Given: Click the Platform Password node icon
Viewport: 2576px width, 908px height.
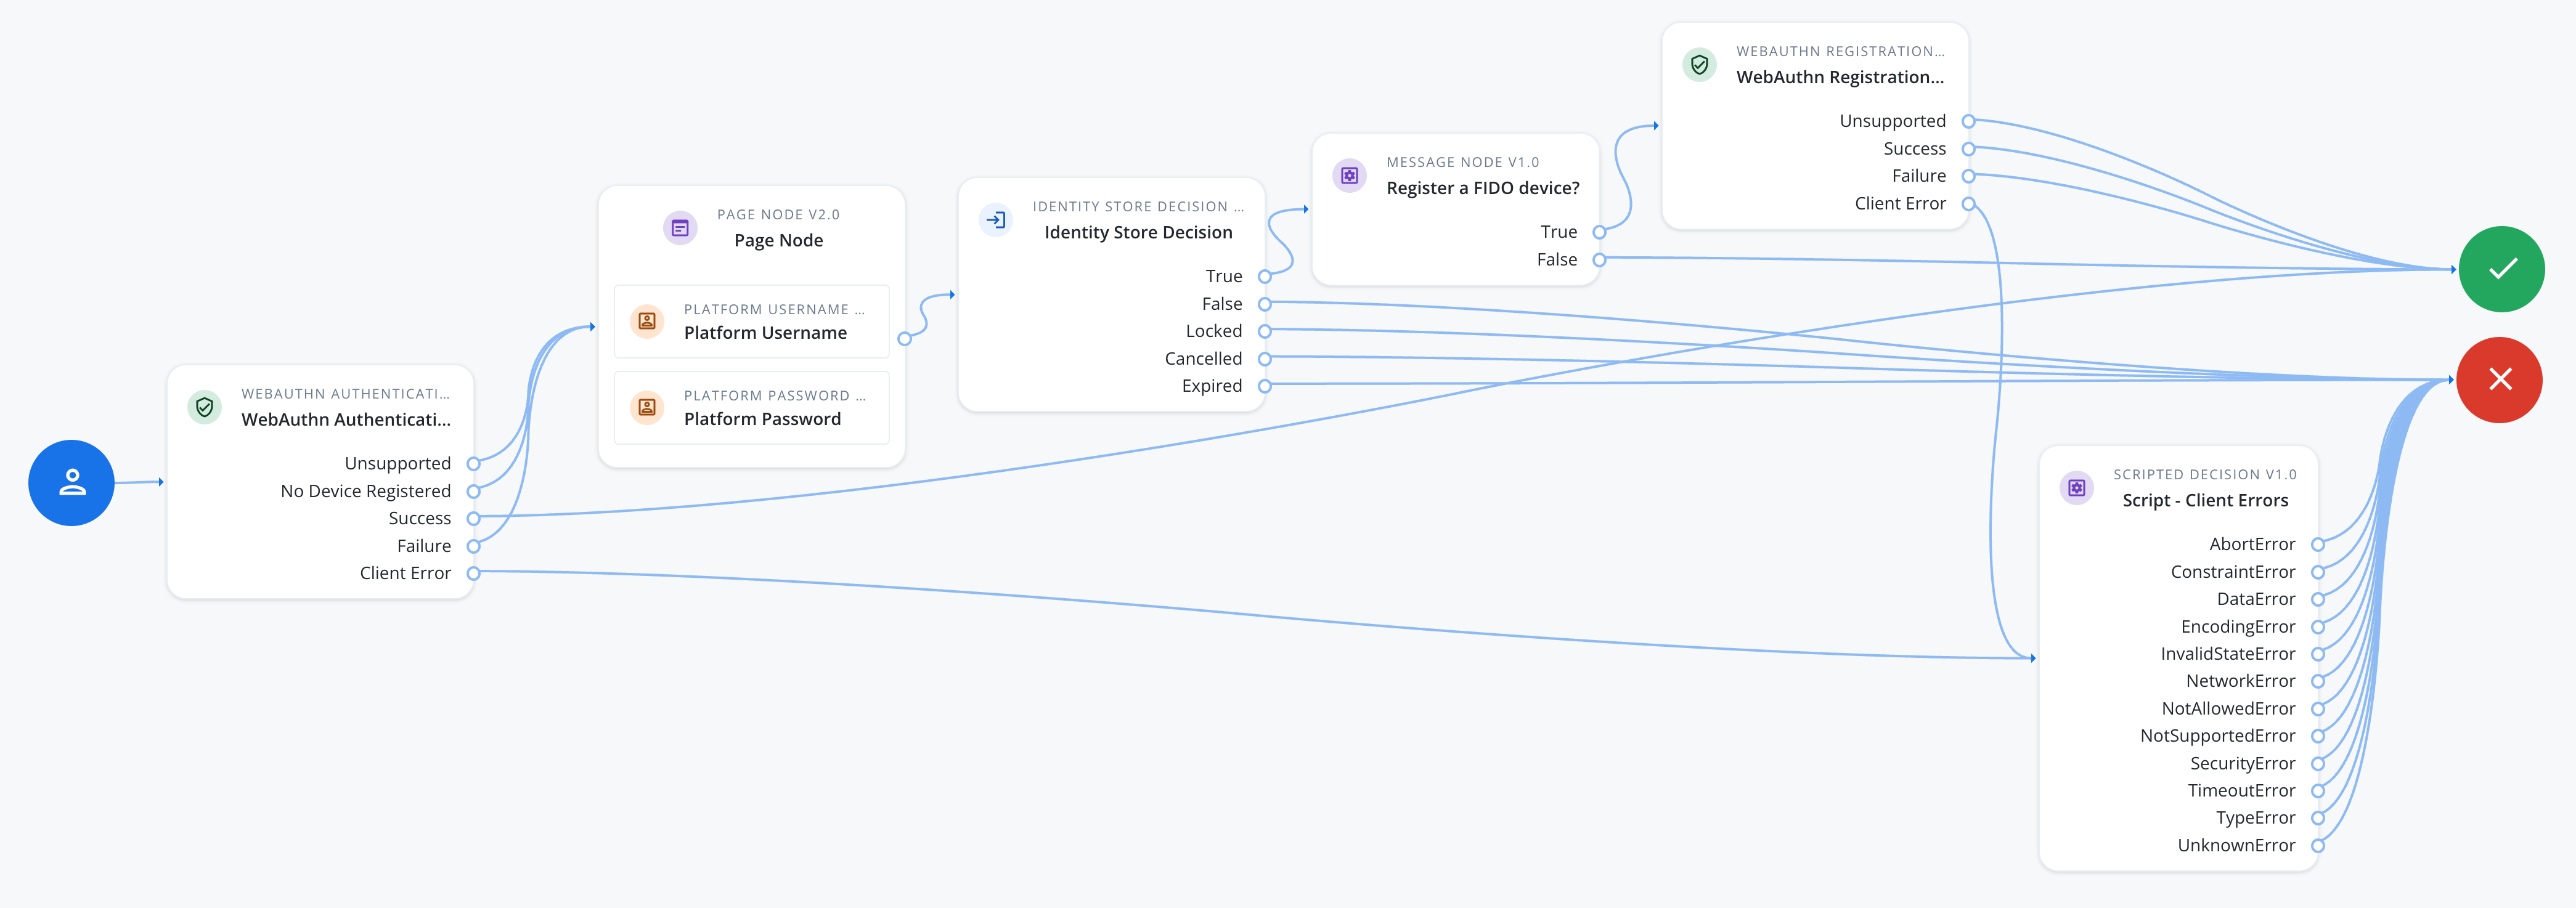Looking at the screenshot, I should [x=647, y=407].
